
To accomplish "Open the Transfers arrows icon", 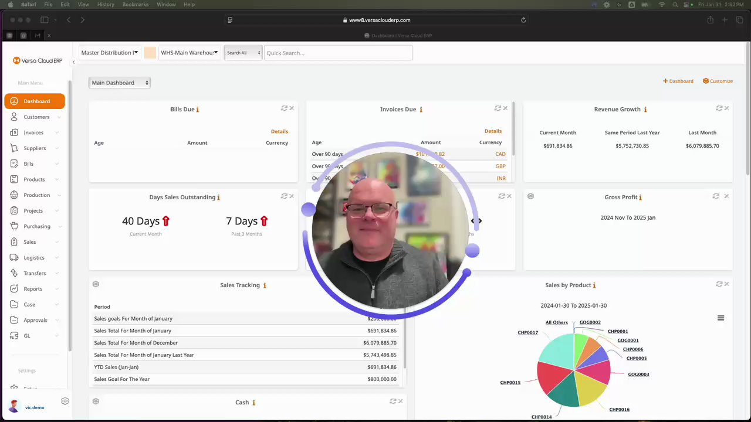I will tap(15, 273).
